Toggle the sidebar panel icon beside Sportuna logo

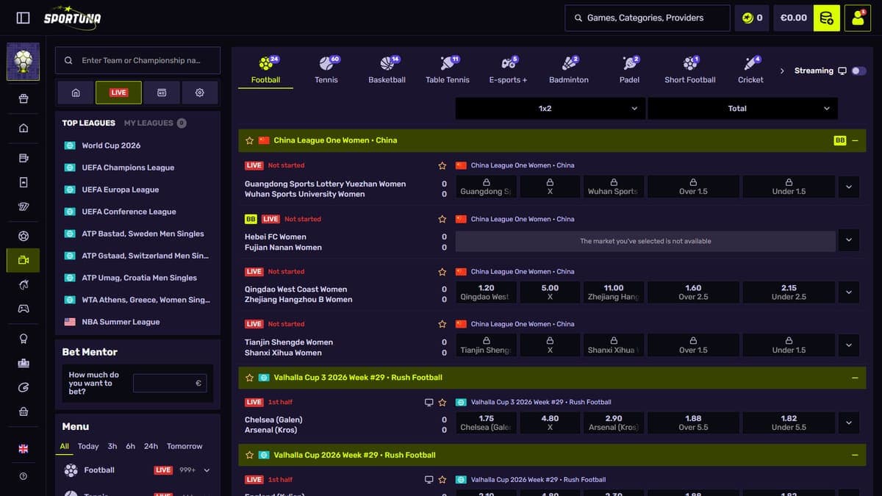(24, 18)
